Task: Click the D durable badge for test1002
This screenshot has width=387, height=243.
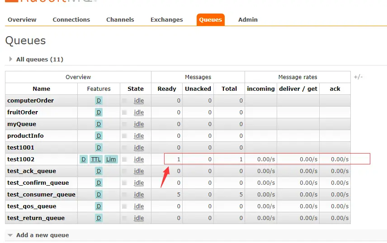Action: [84, 159]
